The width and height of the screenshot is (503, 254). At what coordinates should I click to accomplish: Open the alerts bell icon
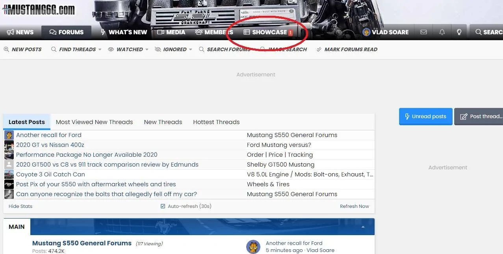[442, 32]
